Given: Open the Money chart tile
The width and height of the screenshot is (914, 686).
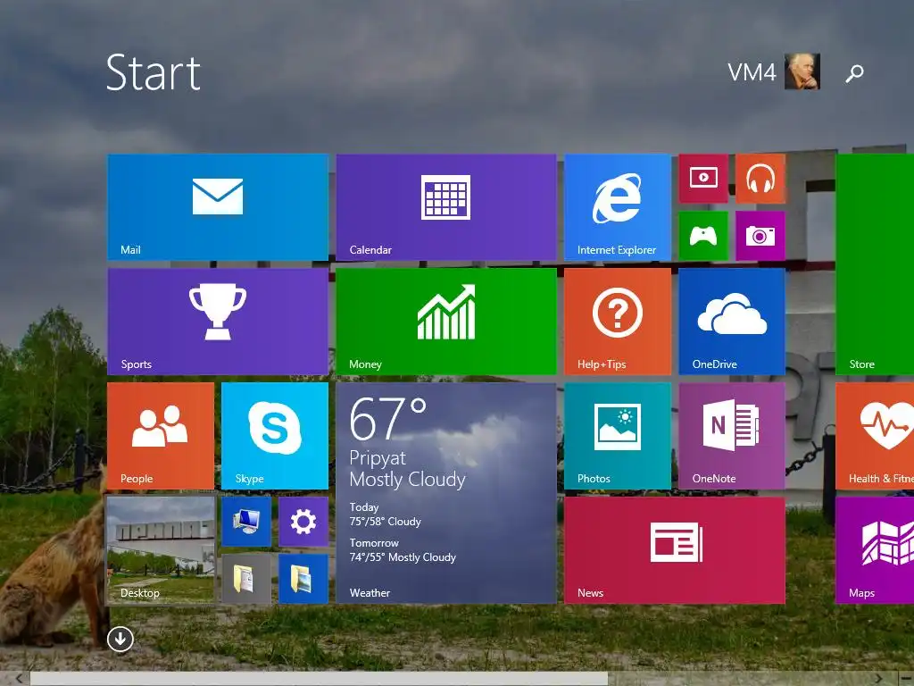Looking at the screenshot, I should 446,321.
